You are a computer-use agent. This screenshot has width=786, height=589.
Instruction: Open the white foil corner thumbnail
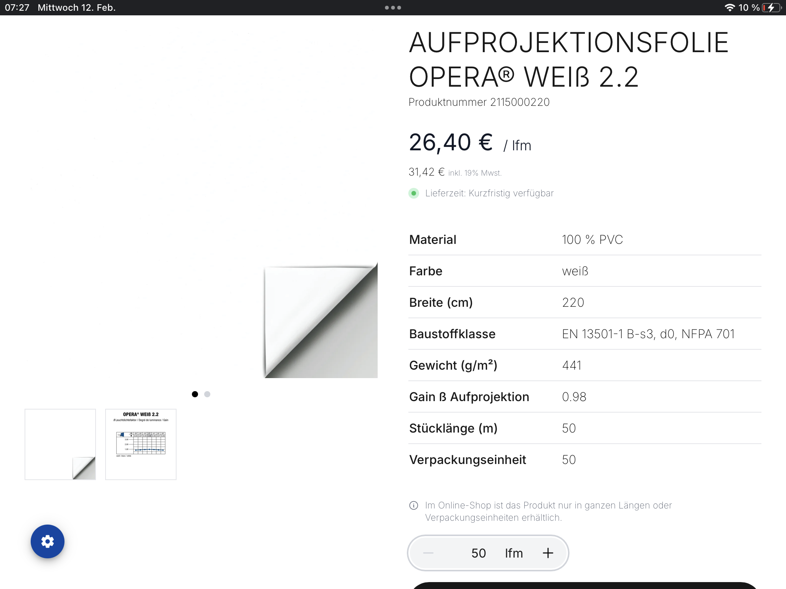[60, 444]
